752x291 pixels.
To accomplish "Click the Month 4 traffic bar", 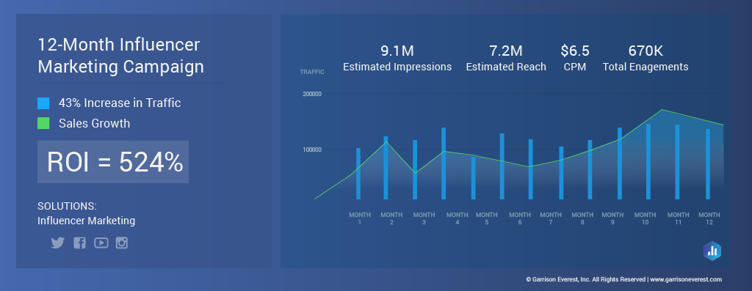I will pyautogui.click(x=444, y=163).
